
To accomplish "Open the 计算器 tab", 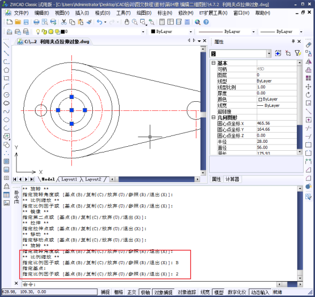I will tap(232, 179).
